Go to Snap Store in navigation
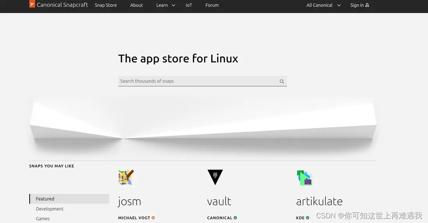This screenshot has width=428, height=223. pos(106,5)
